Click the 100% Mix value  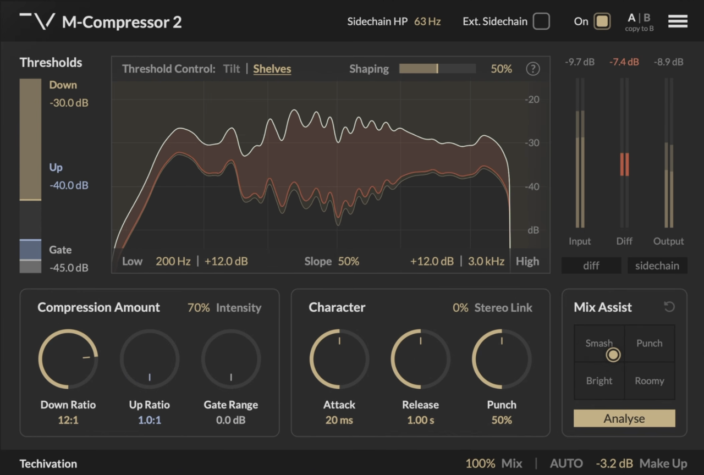(480, 463)
